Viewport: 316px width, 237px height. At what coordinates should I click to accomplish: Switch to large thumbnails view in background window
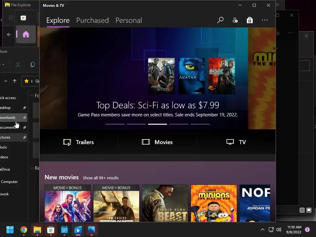click(x=309, y=210)
